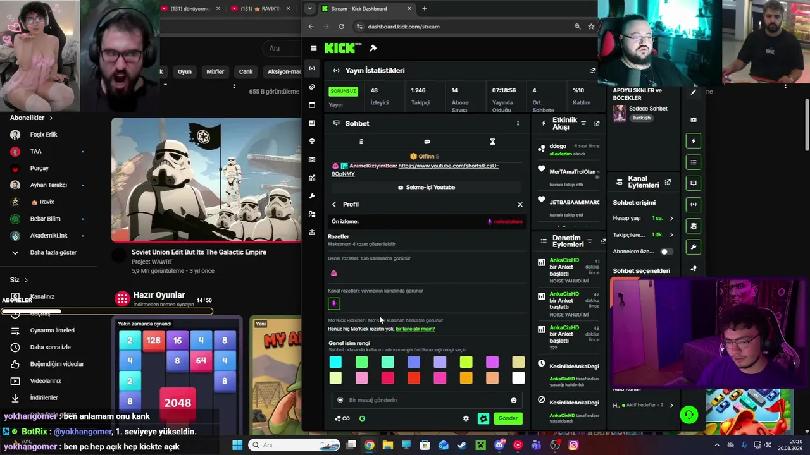Go back from the Profil panel
This screenshot has width=810, height=455.
pyautogui.click(x=334, y=204)
